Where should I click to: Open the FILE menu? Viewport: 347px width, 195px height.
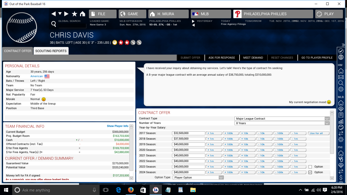tap(103, 14)
